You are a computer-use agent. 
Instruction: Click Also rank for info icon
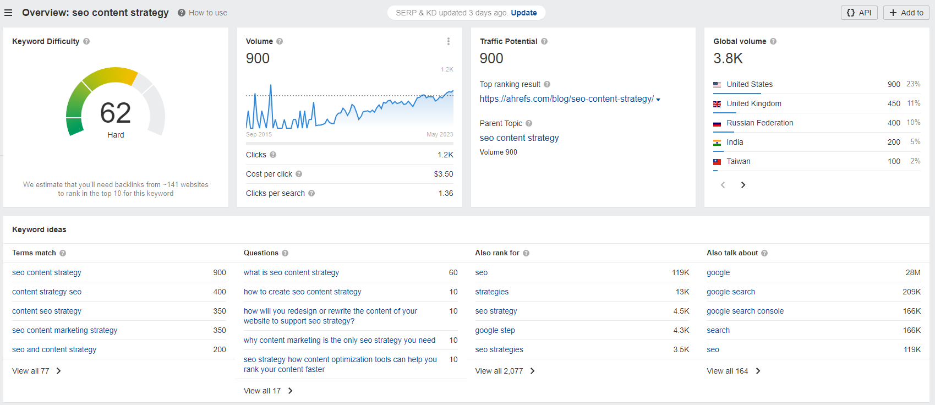[x=526, y=253]
